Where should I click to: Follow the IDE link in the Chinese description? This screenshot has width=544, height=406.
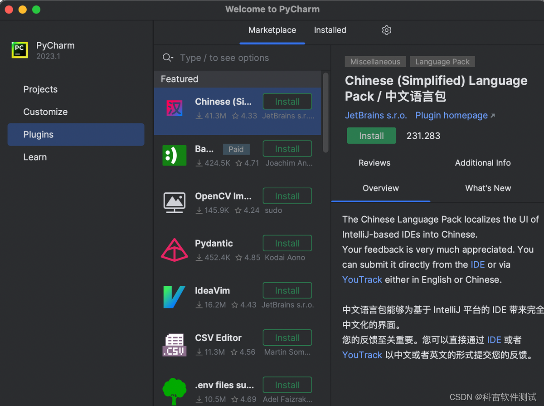point(494,340)
